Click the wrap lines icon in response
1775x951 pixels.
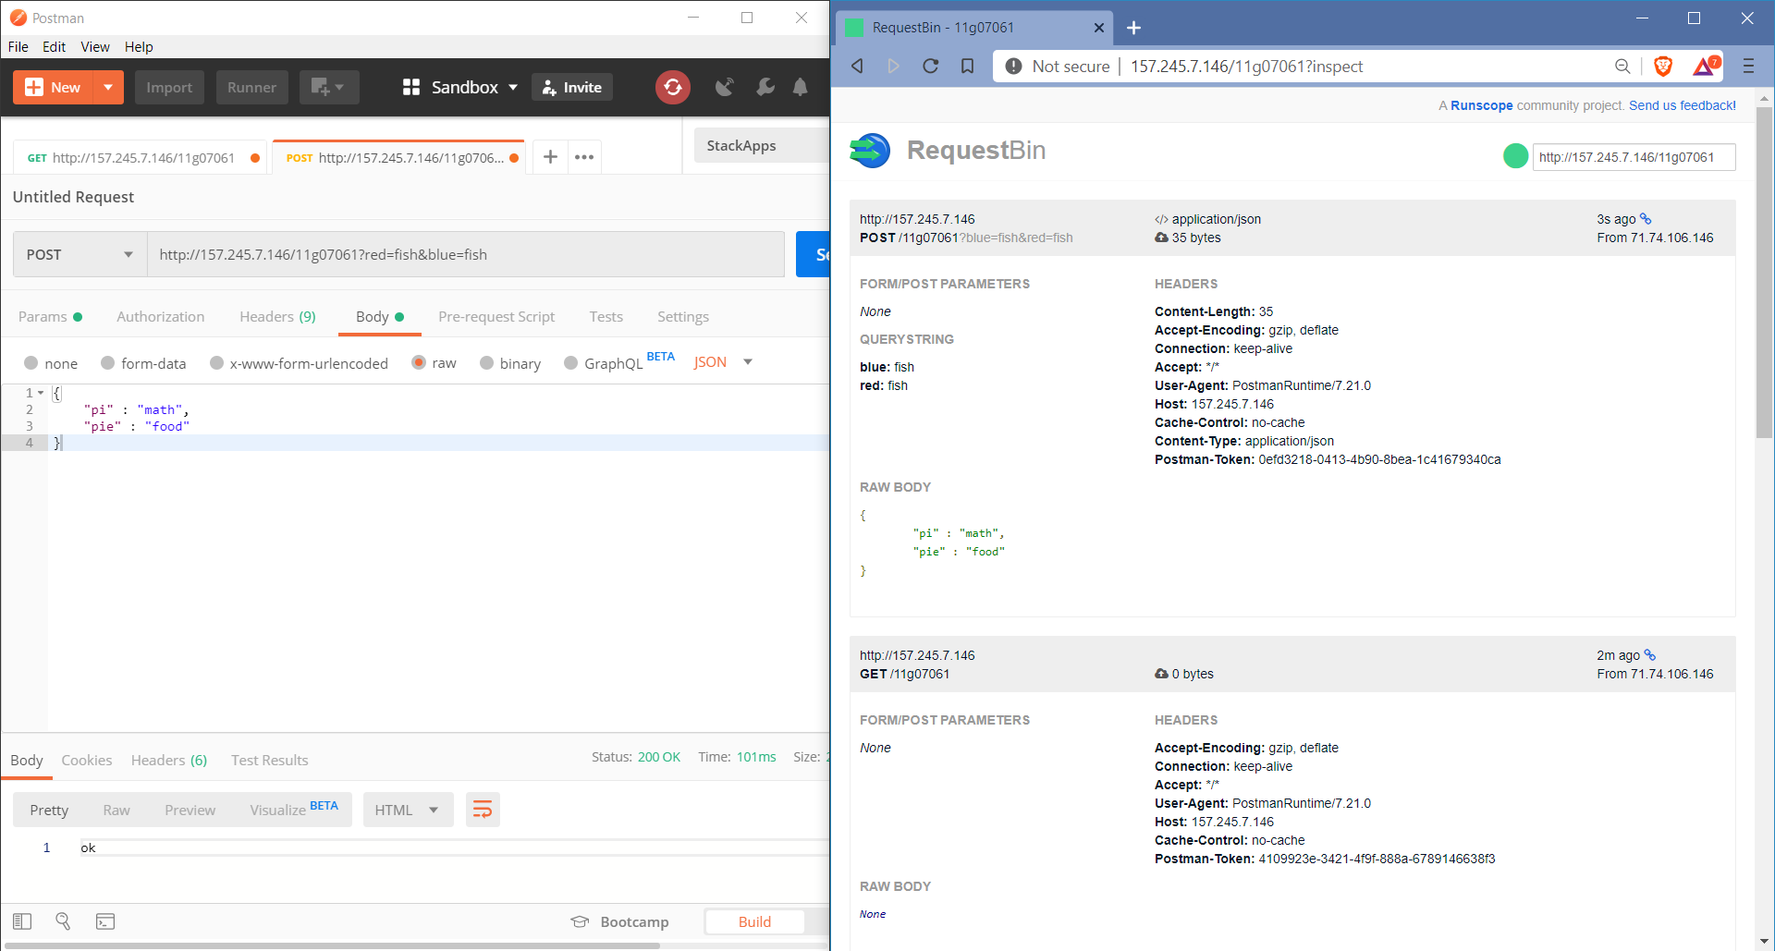(483, 810)
